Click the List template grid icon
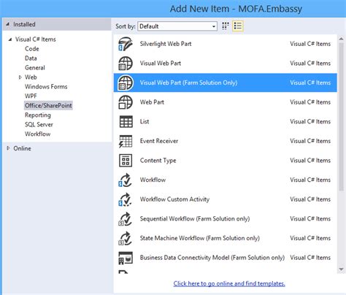The width and height of the screenshot is (346, 295). [x=126, y=122]
